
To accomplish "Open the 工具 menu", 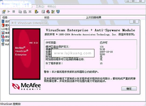I will (x=40, y=7).
